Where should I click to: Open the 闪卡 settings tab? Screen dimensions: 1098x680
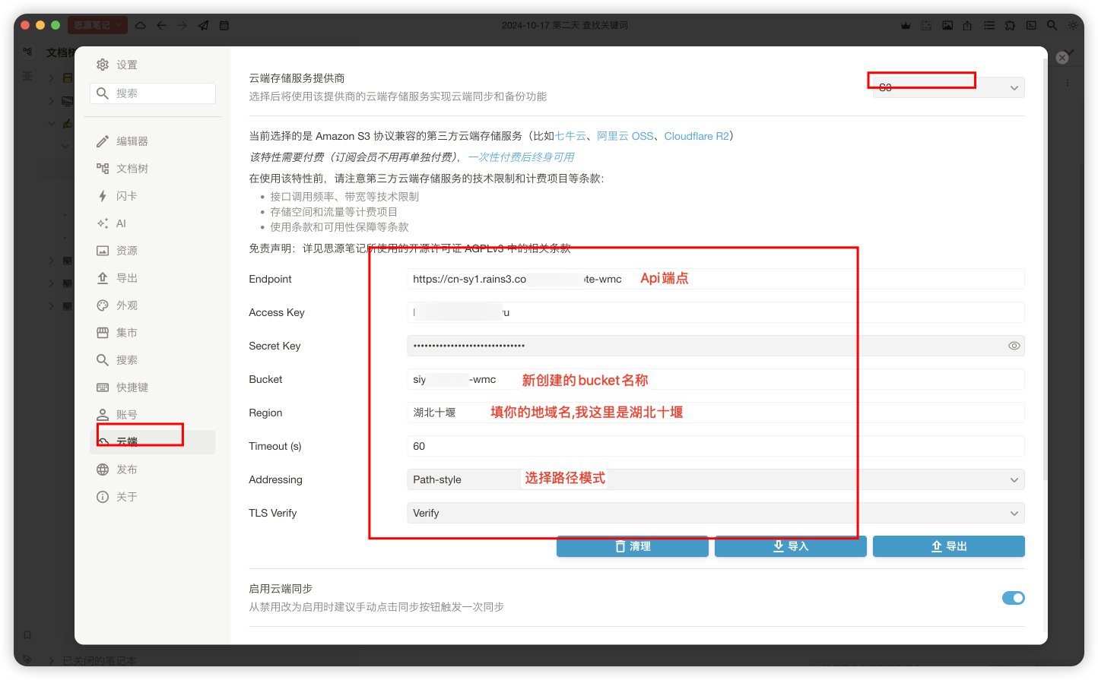click(x=153, y=196)
